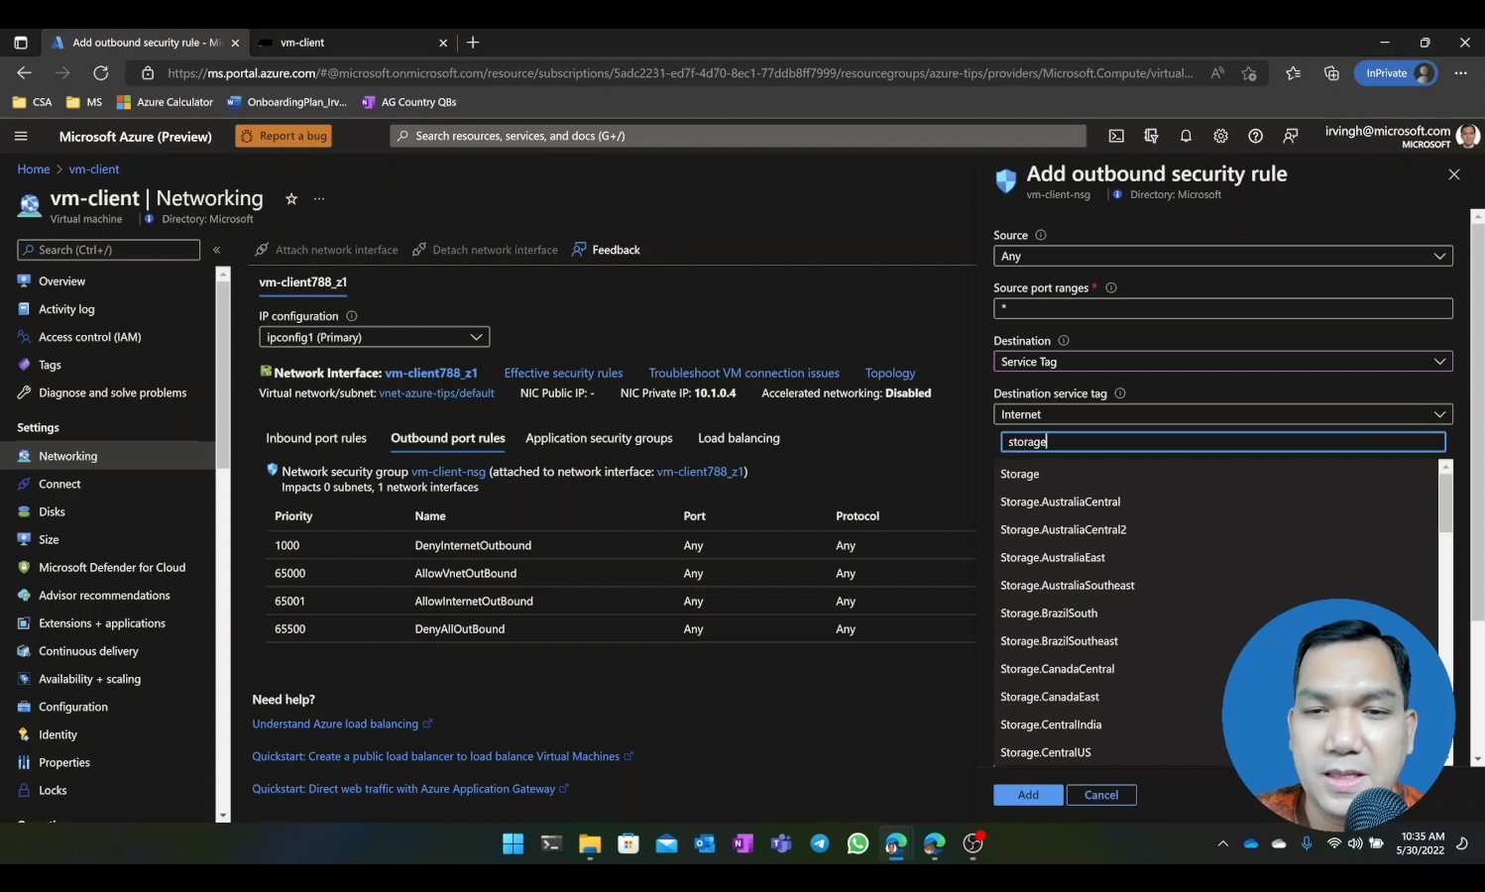Favorite vm-client with the star icon
The width and height of the screenshot is (1485, 892).
pos(291,198)
